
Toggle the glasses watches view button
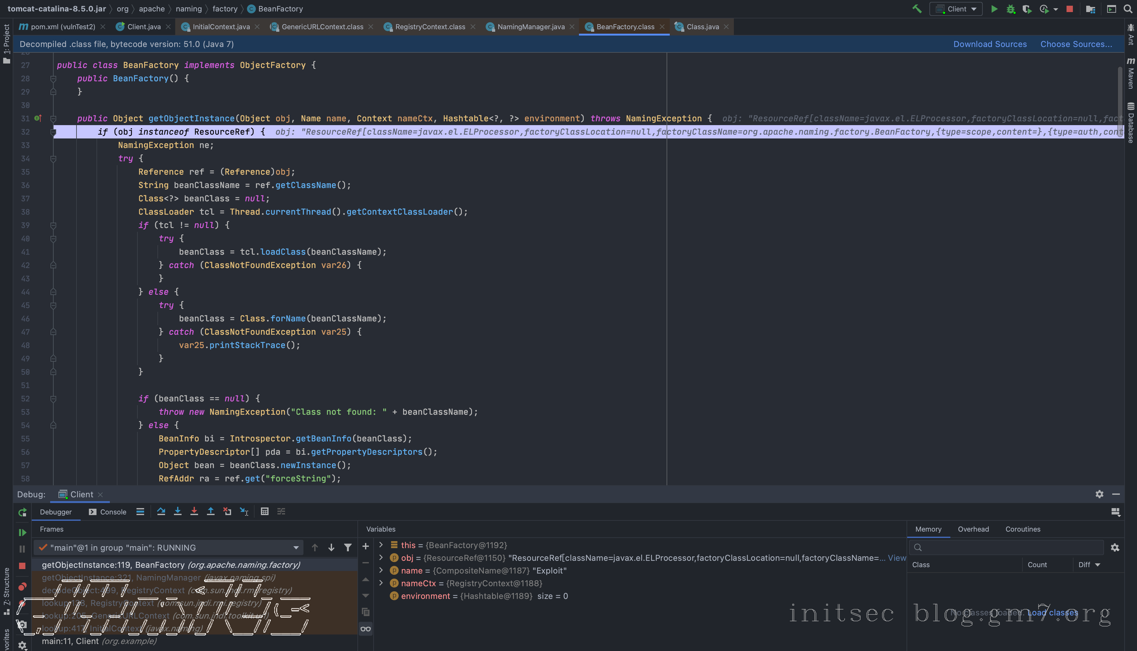(366, 629)
